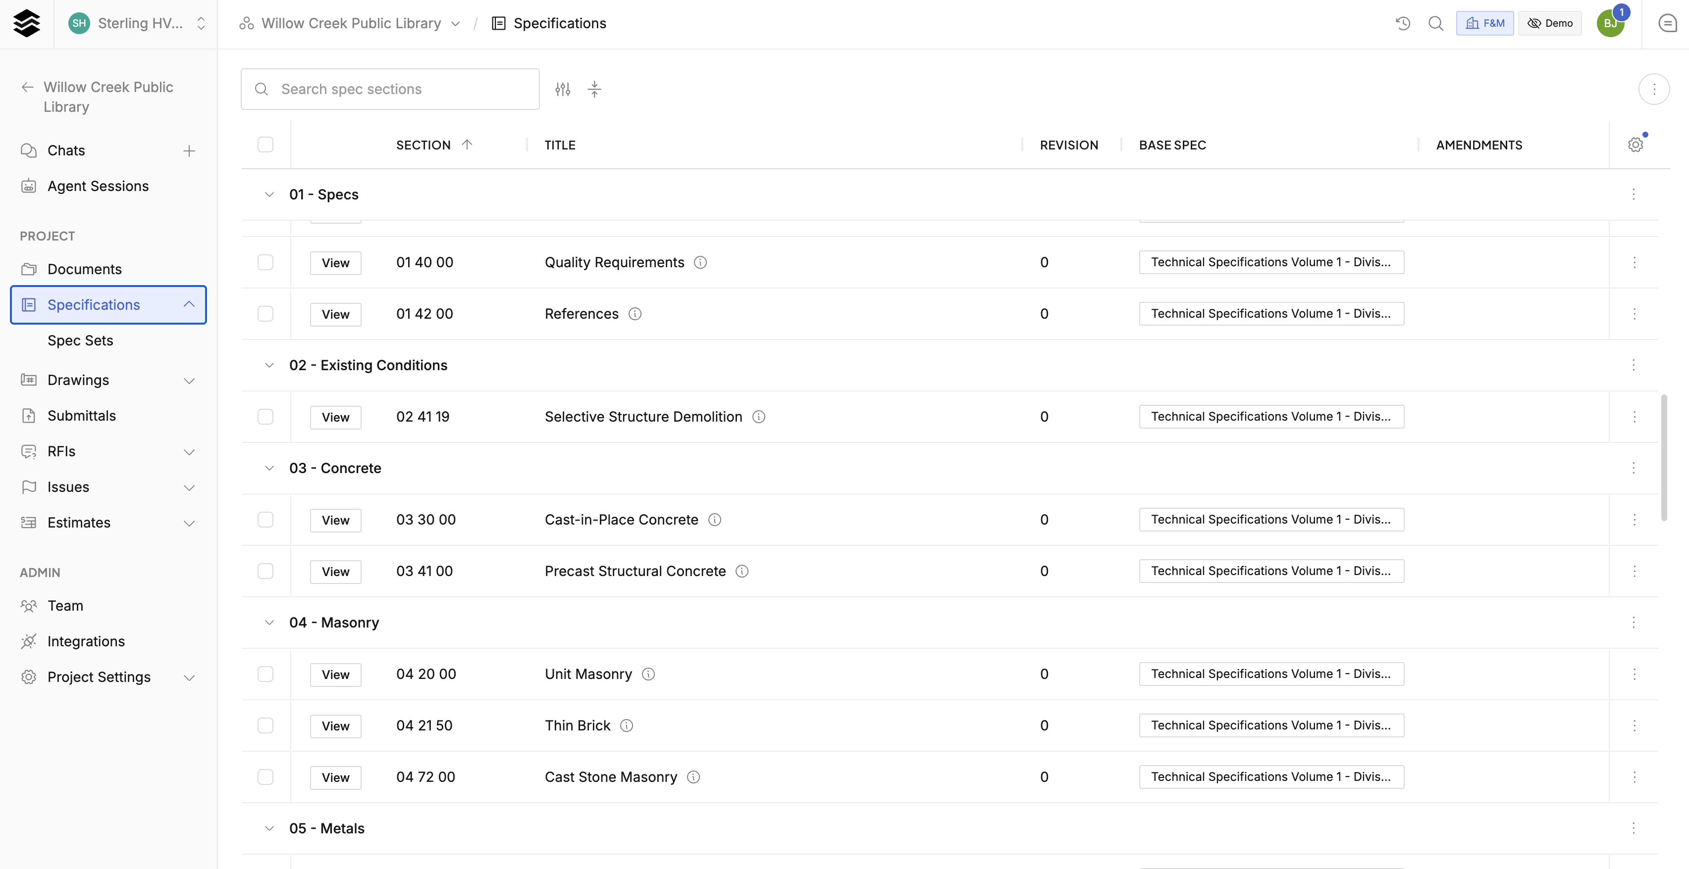Open row menu for 01 40 00
Screen dimensions: 1689x869
point(1634,263)
